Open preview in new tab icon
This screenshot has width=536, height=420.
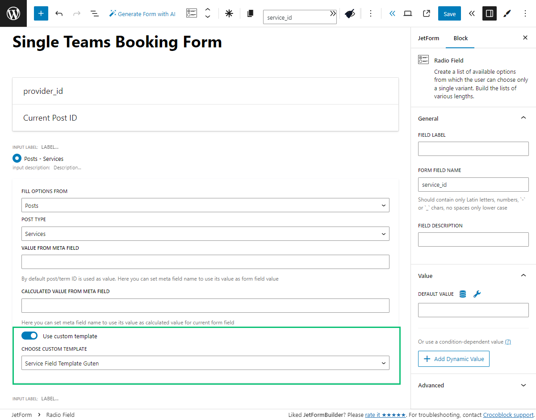coord(426,13)
